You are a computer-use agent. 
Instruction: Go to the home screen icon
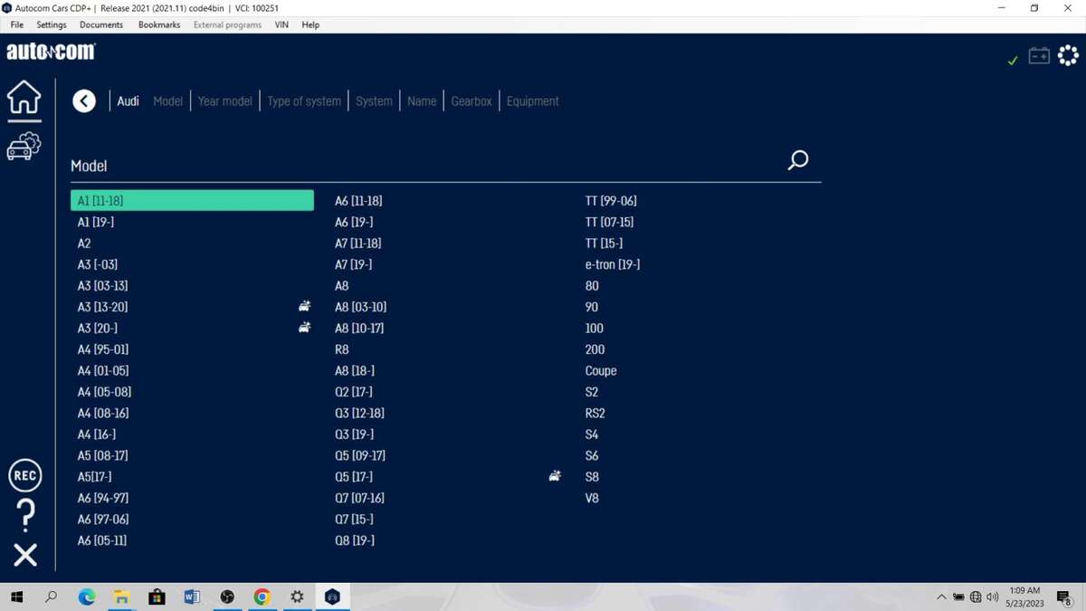pyautogui.click(x=24, y=98)
